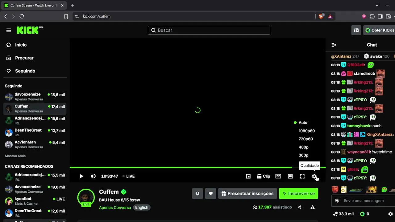Enter fullscreen mode
Screen dimensions: 395x222
pyautogui.click(x=302, y=176)
